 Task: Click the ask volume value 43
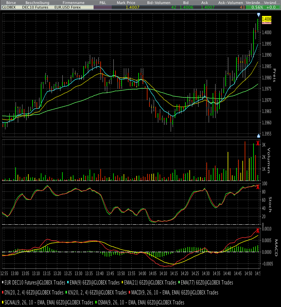pos(242,7)
